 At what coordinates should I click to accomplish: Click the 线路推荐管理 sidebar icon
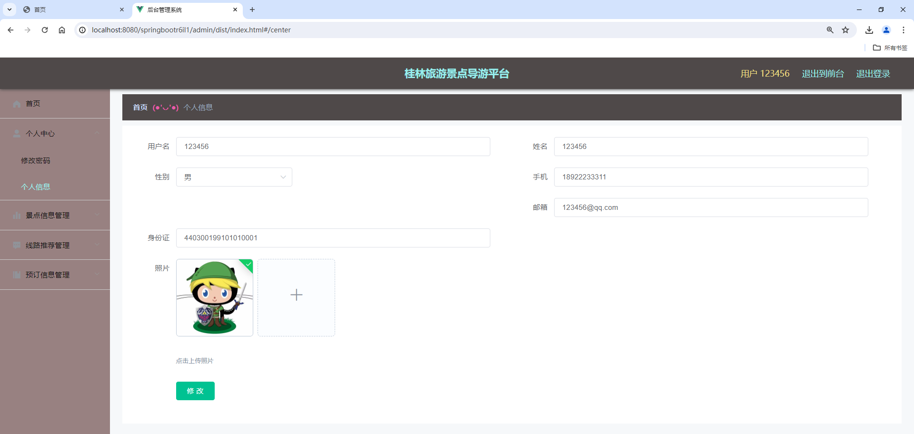click(x=16, y=245)
